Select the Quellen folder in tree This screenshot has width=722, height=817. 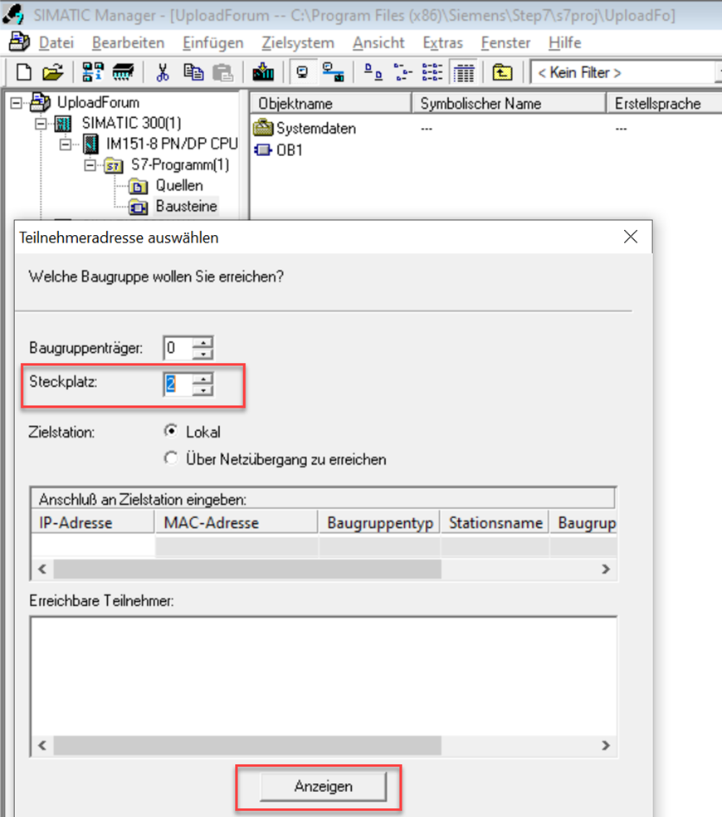(x=178, y=185)
